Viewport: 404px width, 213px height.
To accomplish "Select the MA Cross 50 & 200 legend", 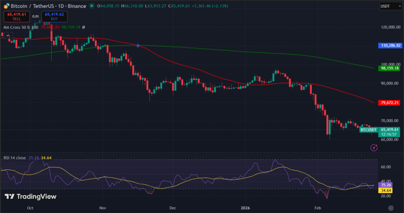I will 21,27.
